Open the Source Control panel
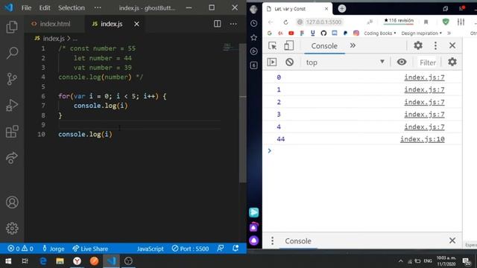The image size is (477, 268). click(12, 79)
